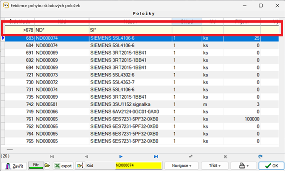Click the Zavřít button
The image size is (285, 171).
pos(14,166)
